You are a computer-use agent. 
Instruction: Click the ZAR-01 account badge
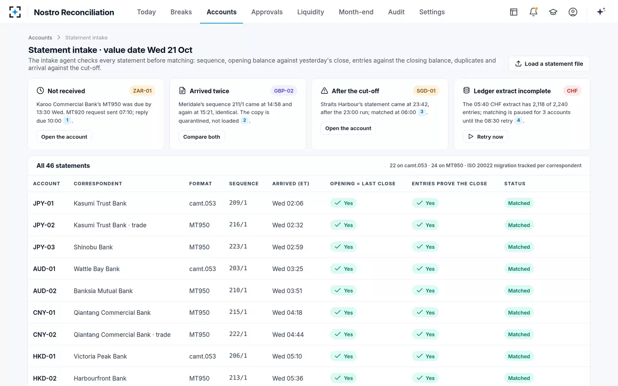click(142, 91)
